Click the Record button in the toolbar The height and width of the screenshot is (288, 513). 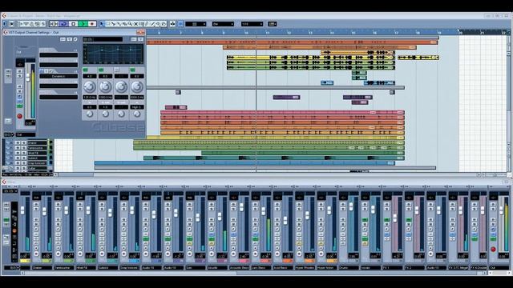[x=92, y=24]
